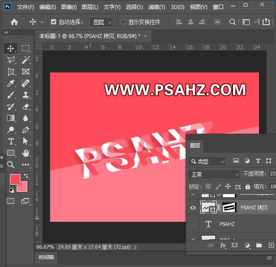Viewport: 276px width, 267px height.
Task: Toggle Quick Mask mode
Action: (x=10, y=201)
